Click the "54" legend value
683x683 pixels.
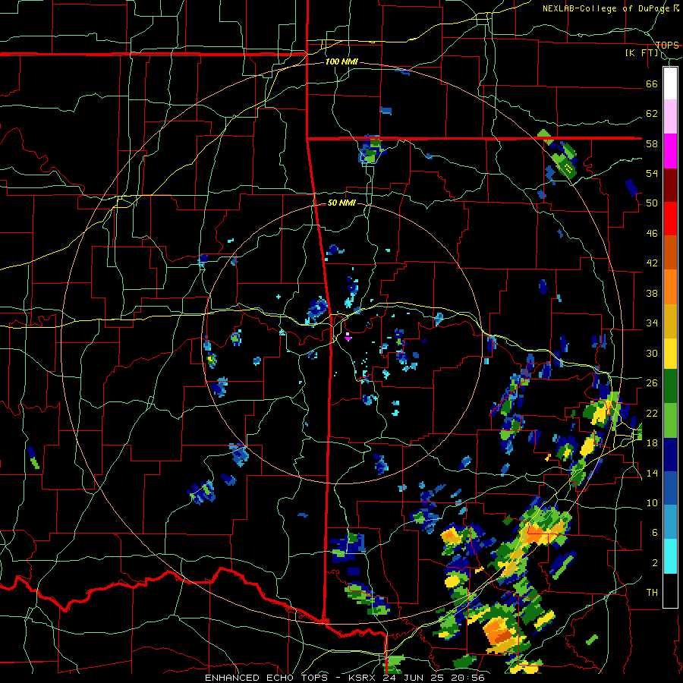[652, 173]
